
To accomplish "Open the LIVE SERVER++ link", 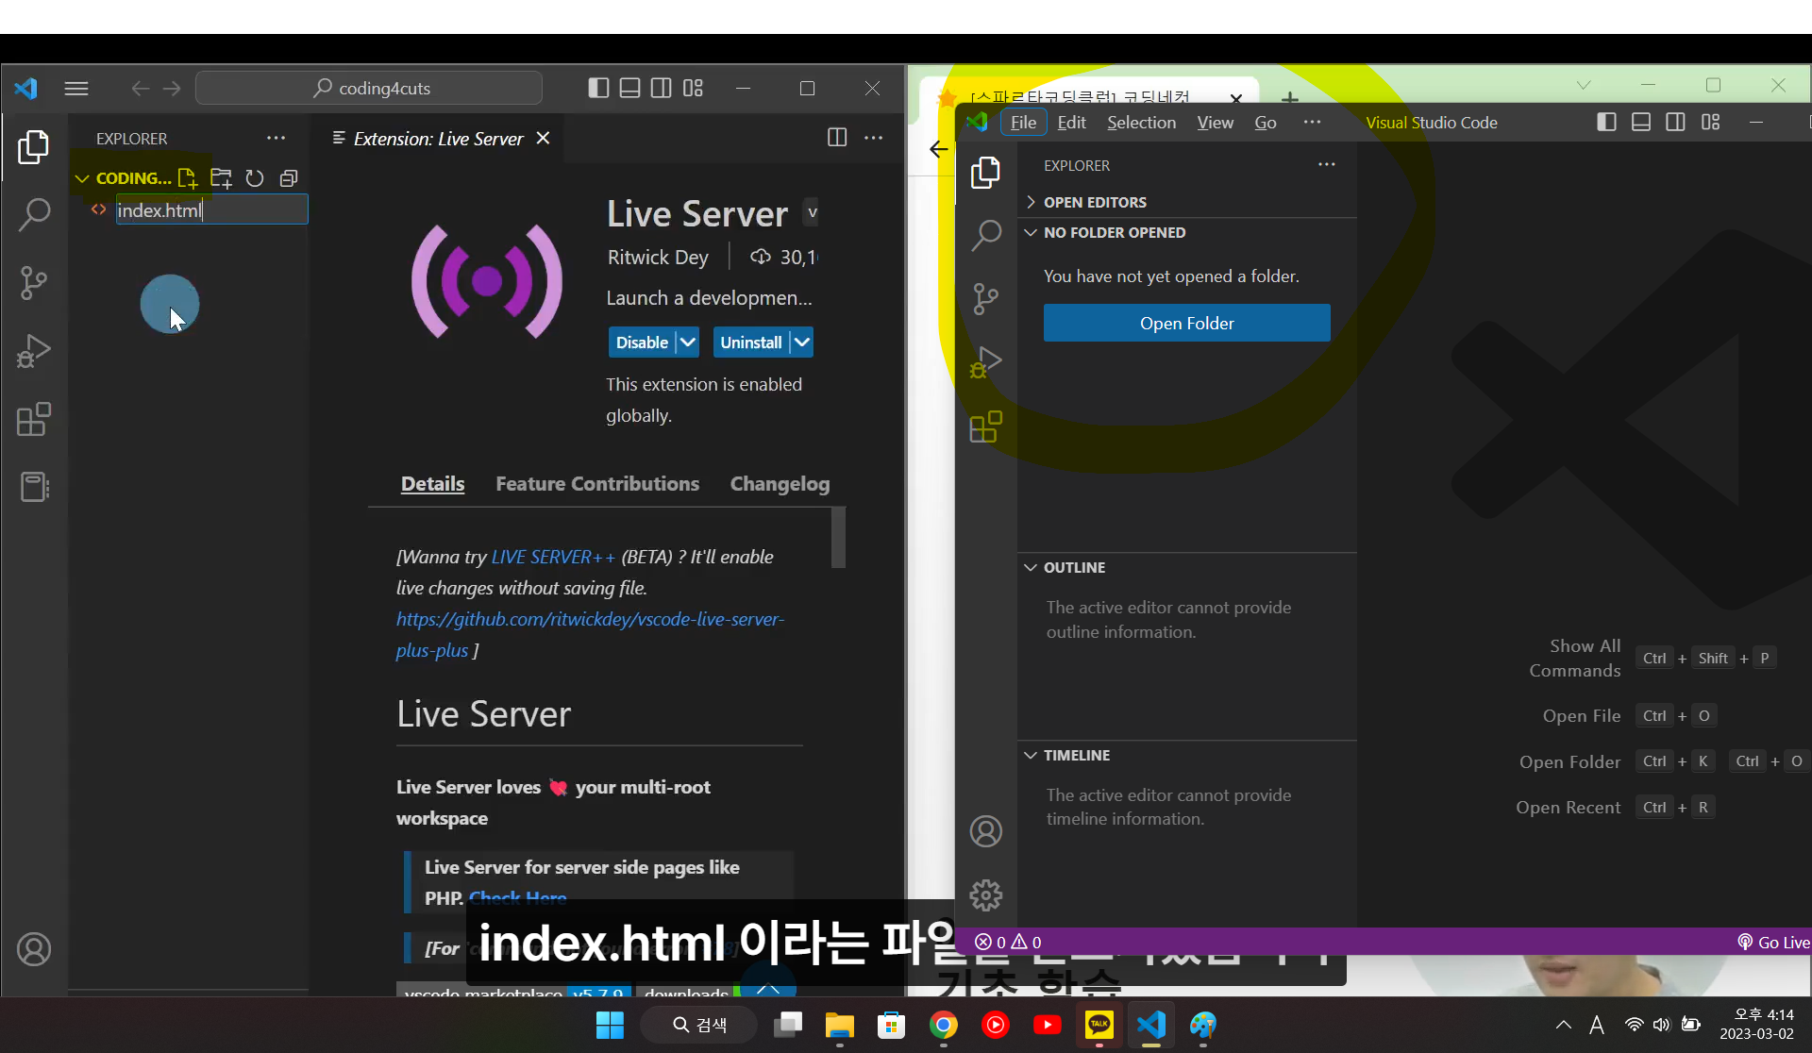I will pos(553,557).
